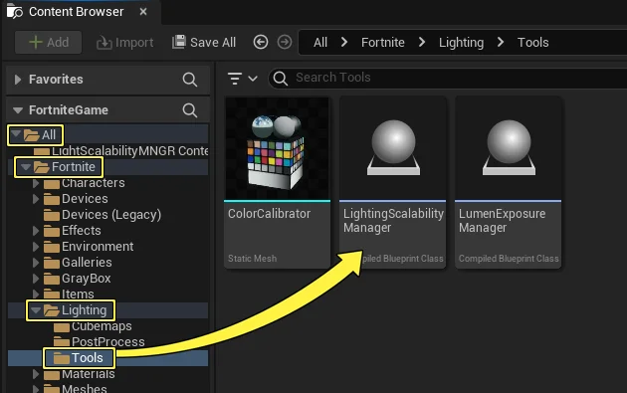Select the Cubemaps folder
The image size is (627, 393).
coord(93,326)
